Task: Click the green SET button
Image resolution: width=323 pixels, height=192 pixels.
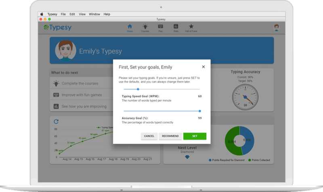Action: [195, 136]
